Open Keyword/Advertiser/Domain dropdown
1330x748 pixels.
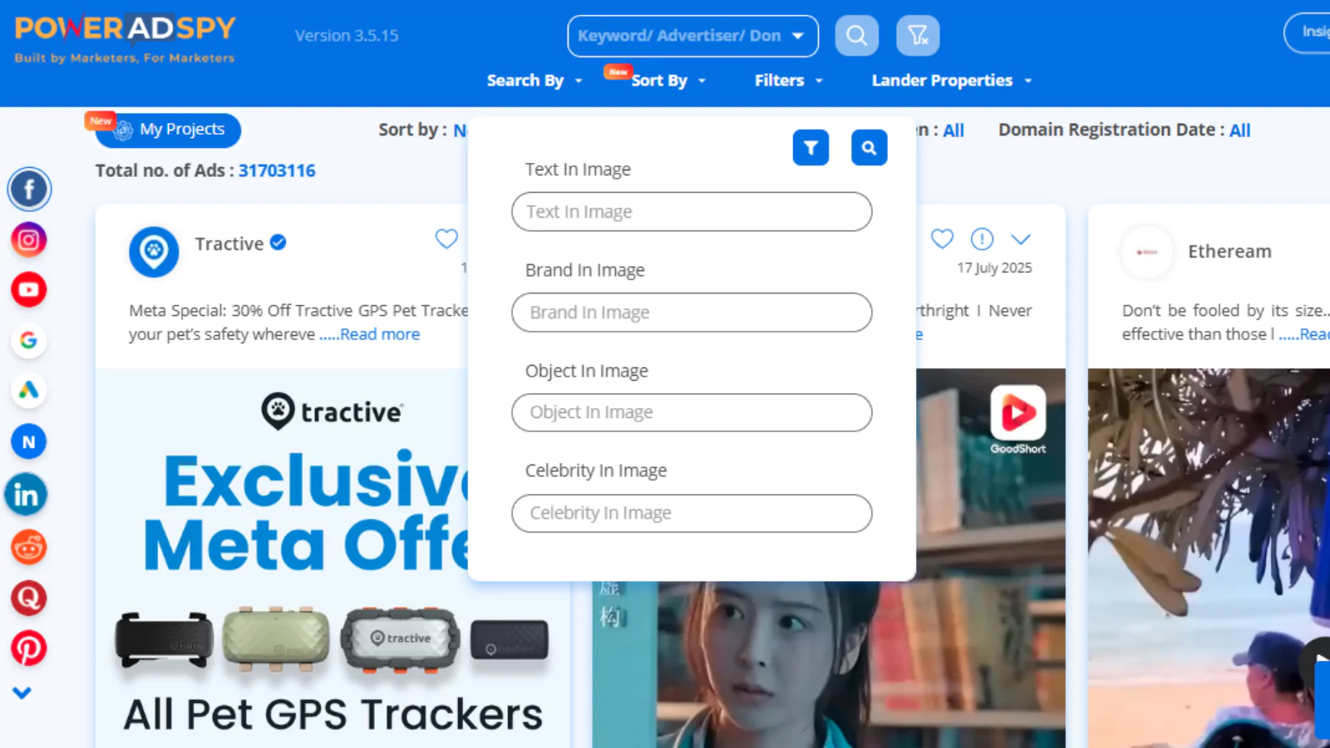pos(692,36)
